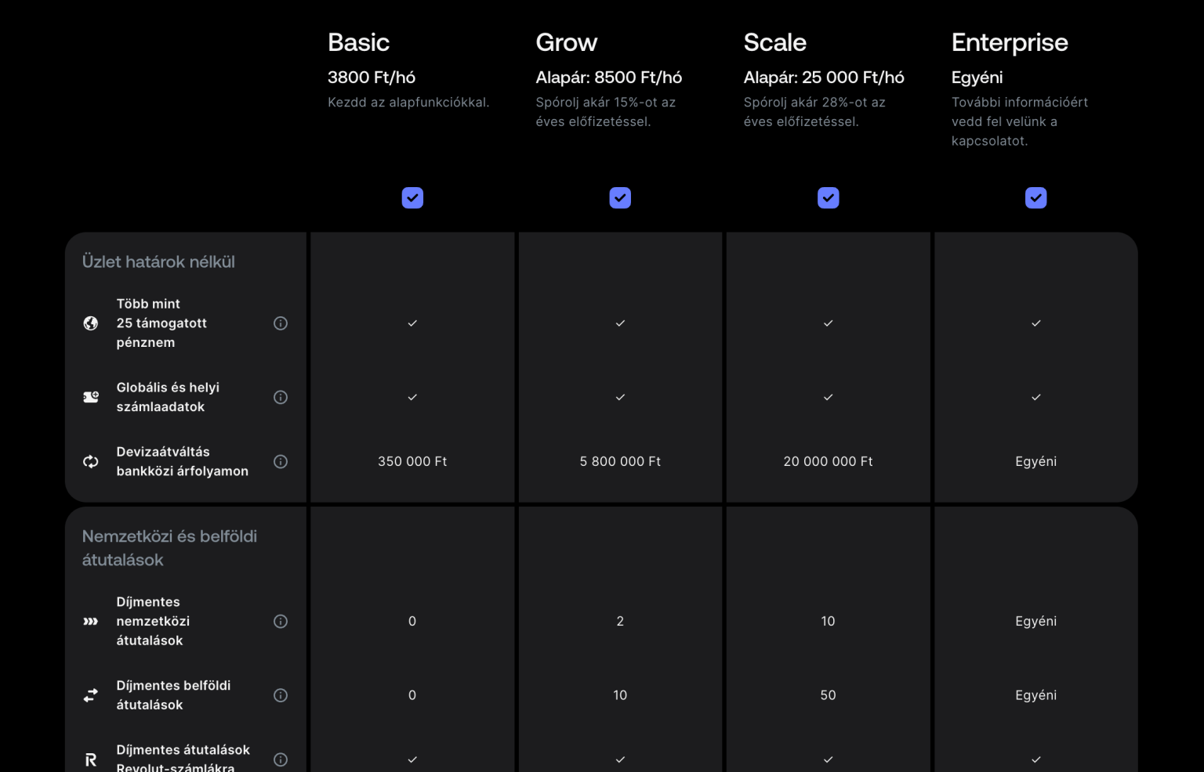Click the Grow plan 5 800 000 Ft value
This screenshot has width=1204, height=772.
620,462
